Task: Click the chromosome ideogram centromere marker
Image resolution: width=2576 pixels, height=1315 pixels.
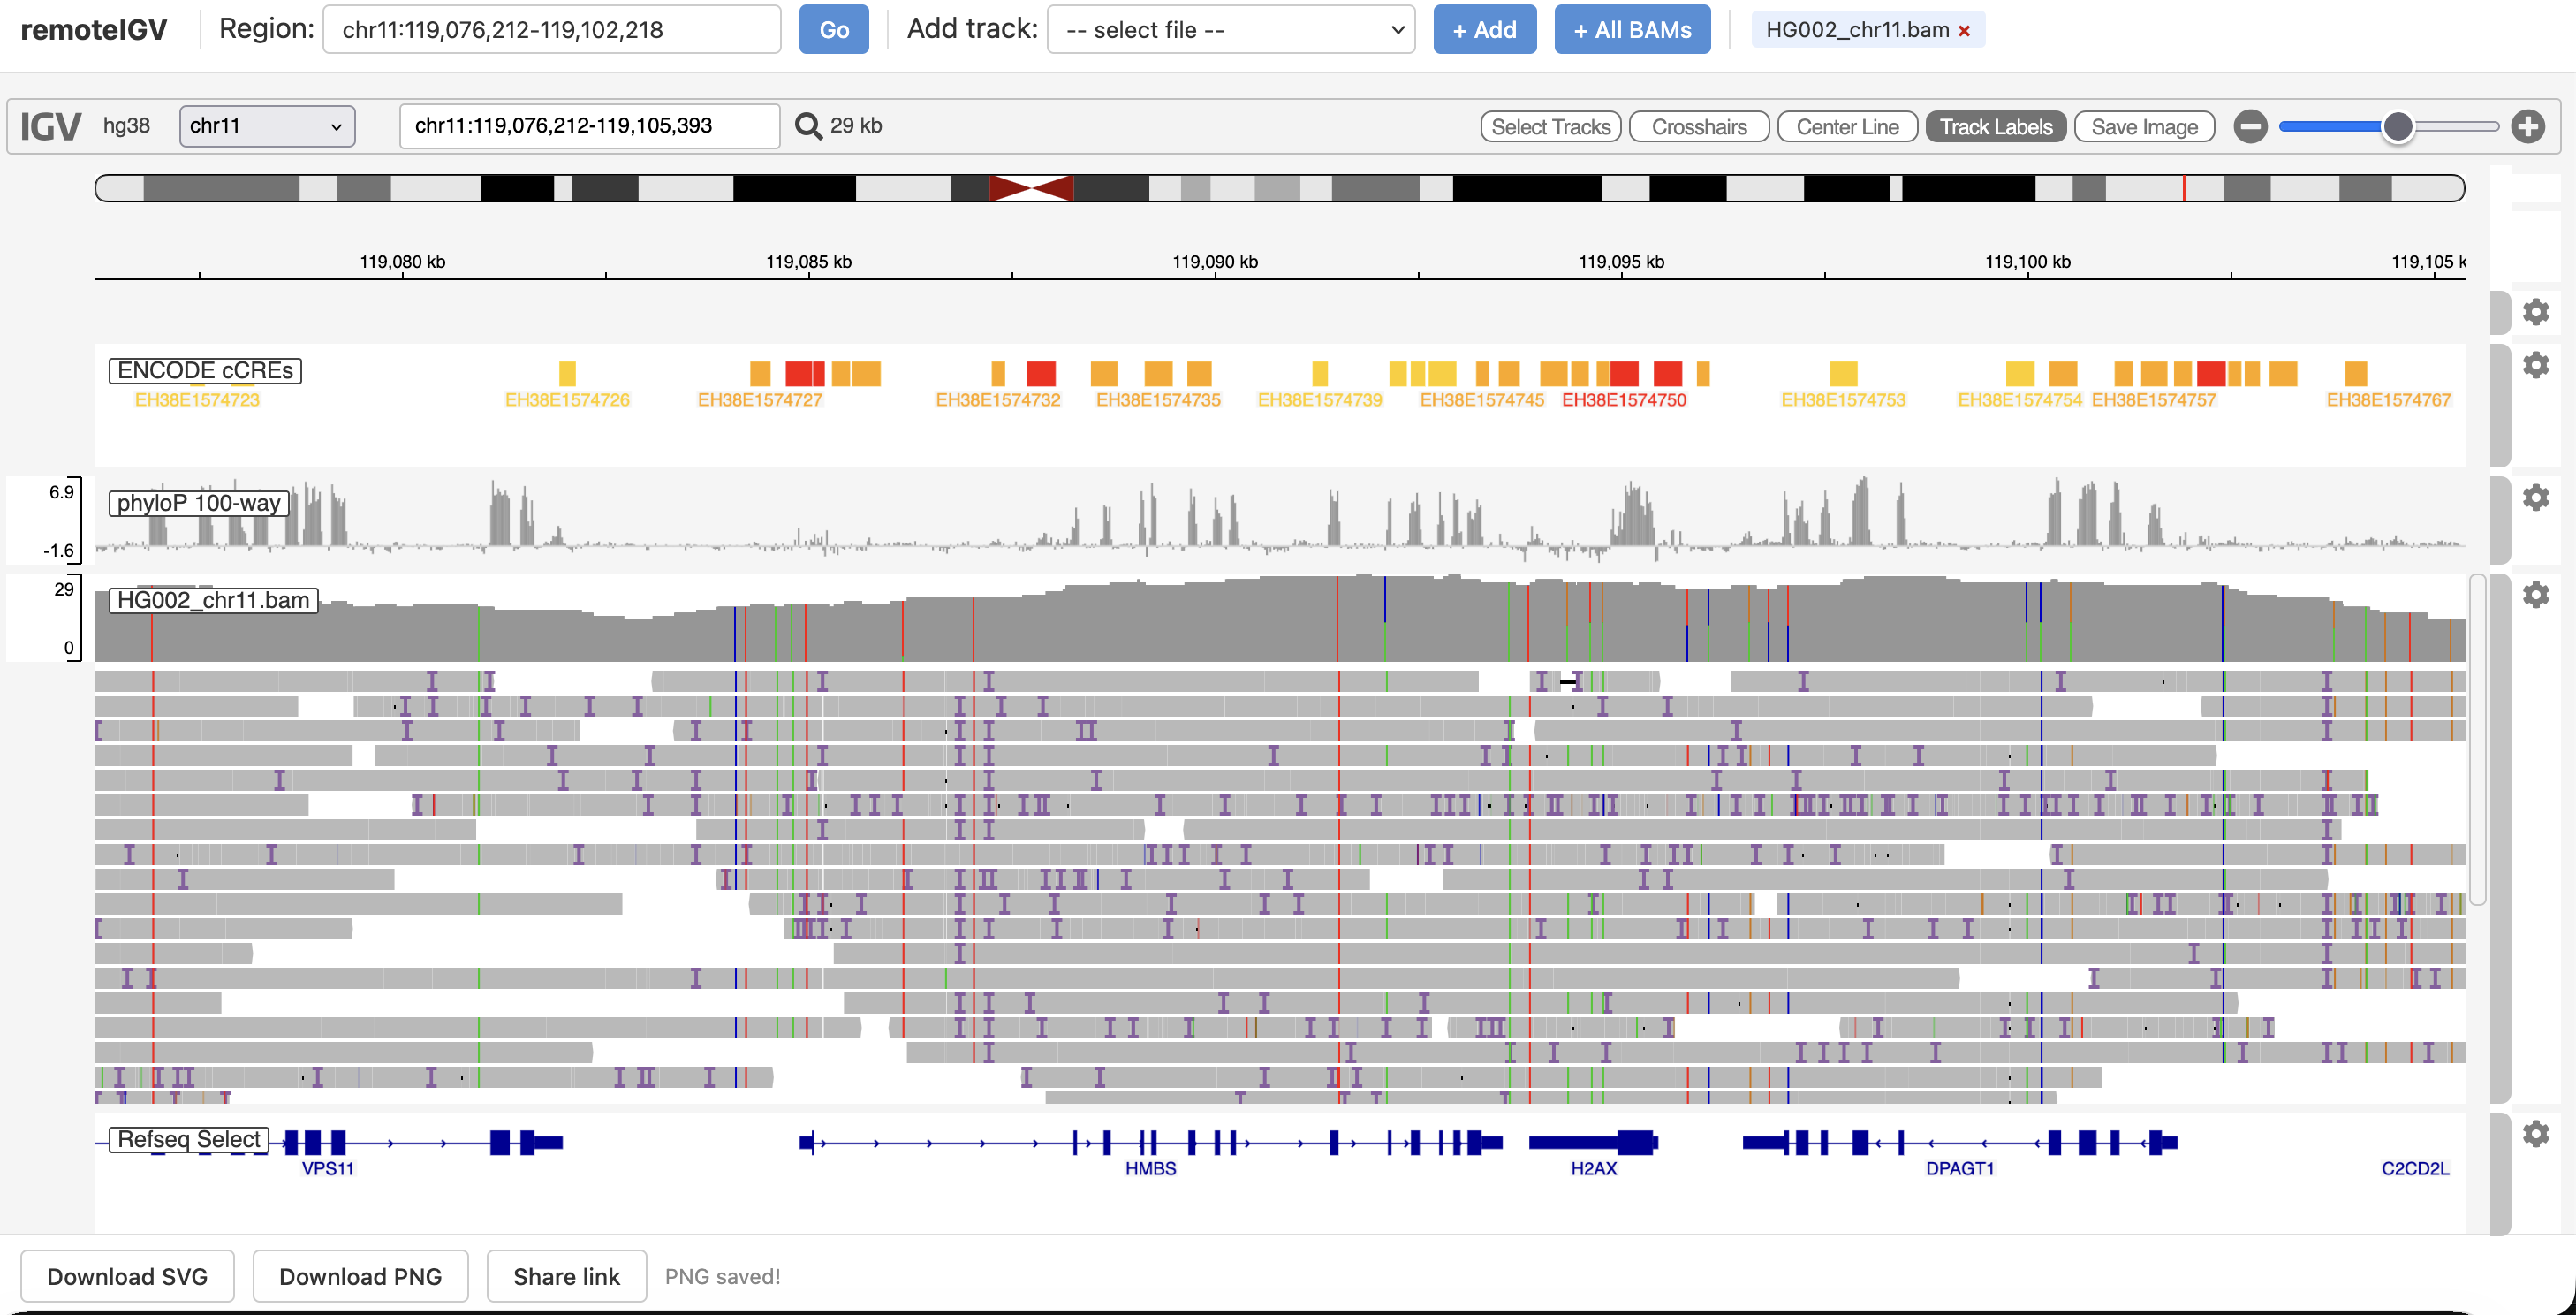Action: [1031, 188]
